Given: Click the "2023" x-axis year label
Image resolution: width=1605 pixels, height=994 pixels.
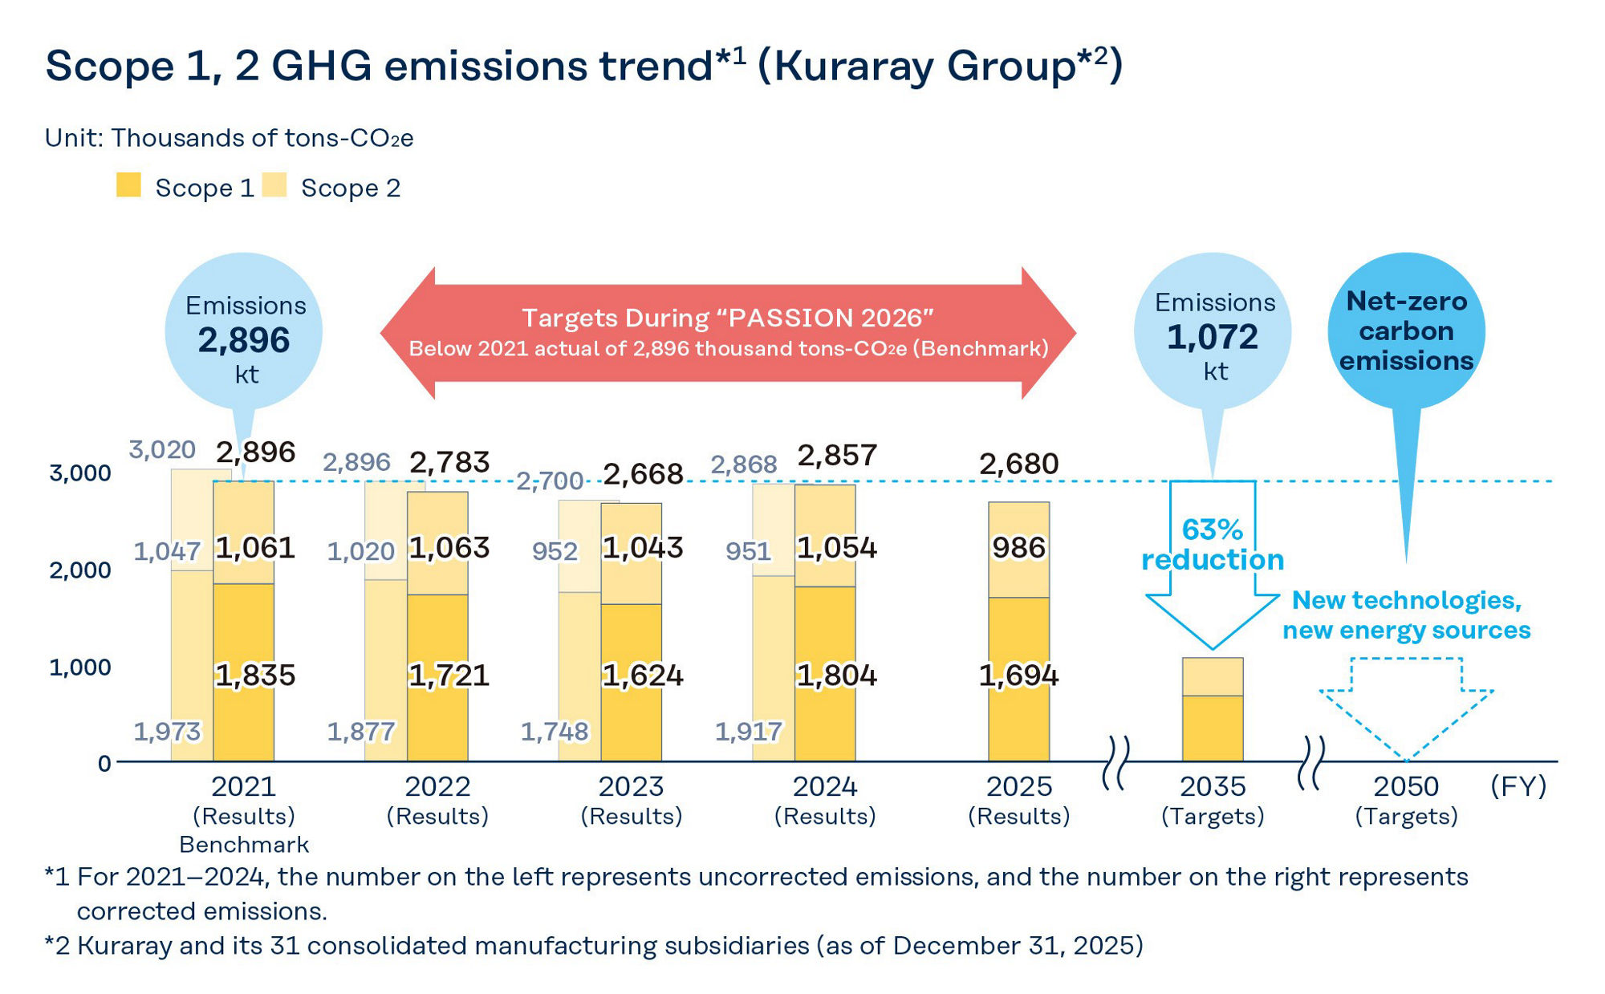Looking at the screenshot, I should pyautogui.click(x=632, y=786).
